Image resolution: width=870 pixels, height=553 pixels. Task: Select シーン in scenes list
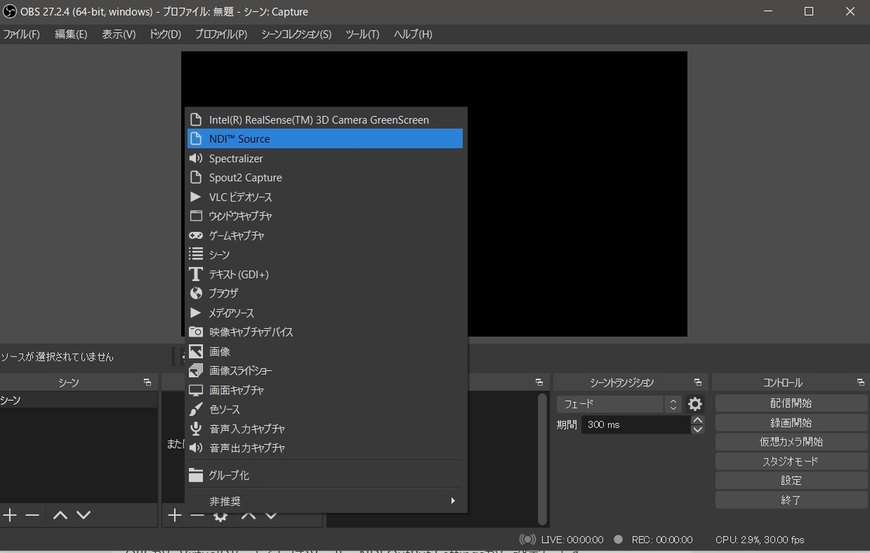[x=78, y=401]
